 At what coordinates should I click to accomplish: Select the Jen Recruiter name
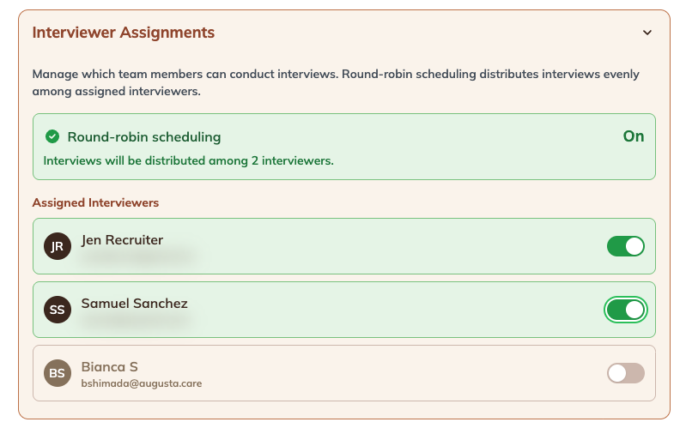coord(122,239)
